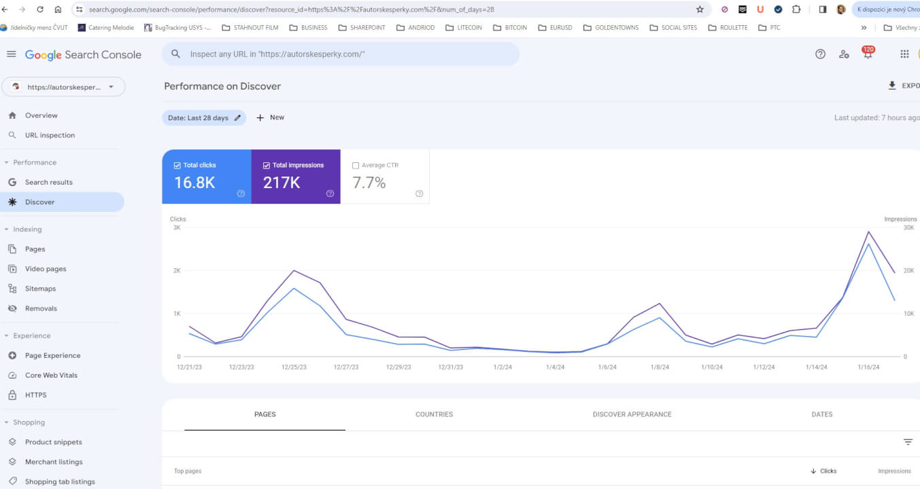Open the Google apps grid icon
This screenshot has width=920, height=489.
[904, 54]
